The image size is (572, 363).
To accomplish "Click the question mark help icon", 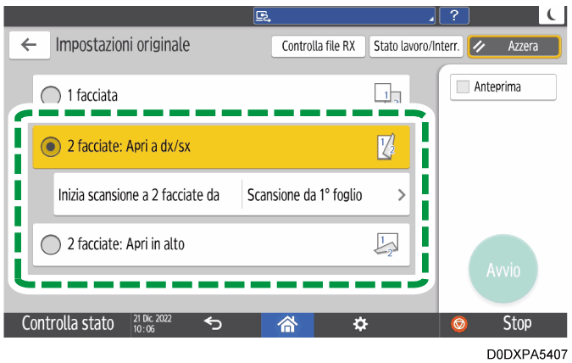I will coord(454,14).
